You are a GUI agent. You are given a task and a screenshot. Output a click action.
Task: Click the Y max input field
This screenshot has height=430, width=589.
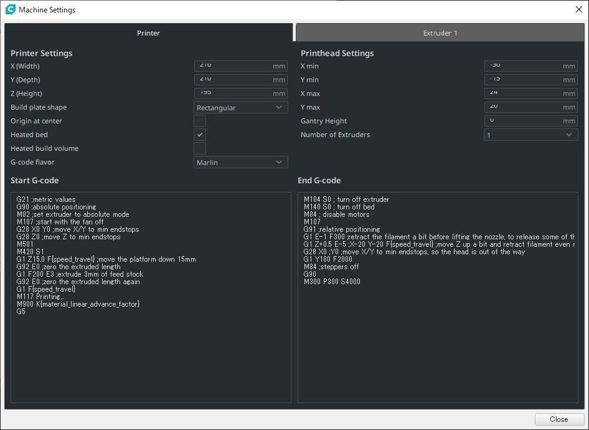pyautogui.click(x=530, y=107)
